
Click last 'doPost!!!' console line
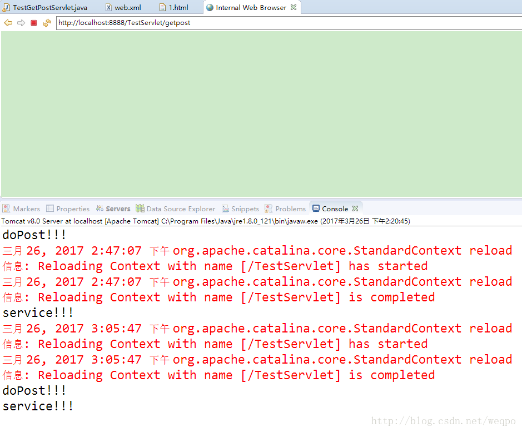[x=34, y=390]
